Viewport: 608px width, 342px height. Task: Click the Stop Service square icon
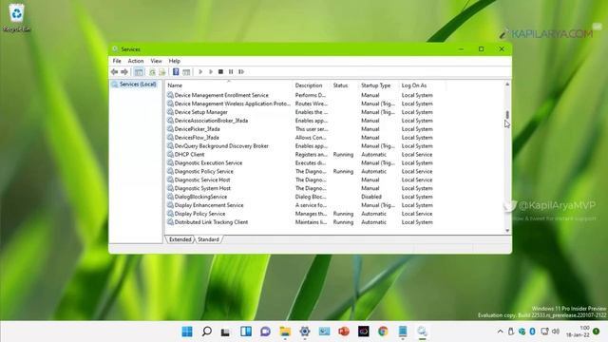tap(220, 72)
